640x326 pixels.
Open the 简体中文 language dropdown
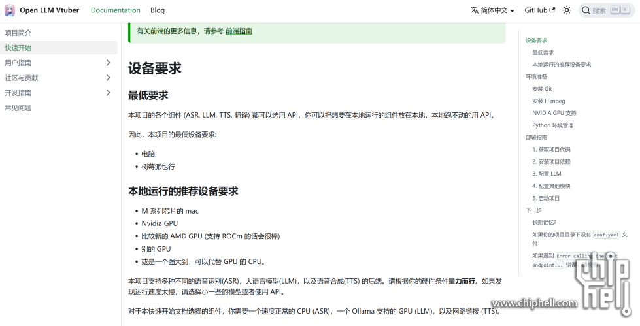(x=493, y=10)
